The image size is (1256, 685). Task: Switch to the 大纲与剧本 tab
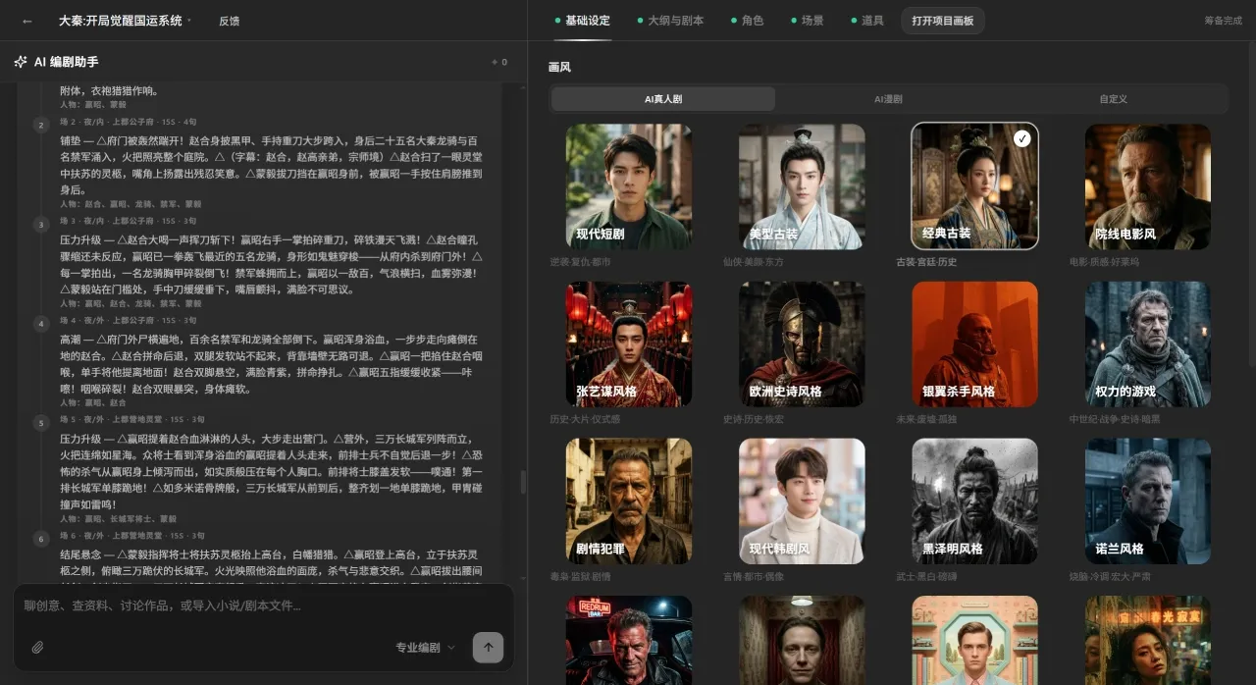[x=670, y=21]
